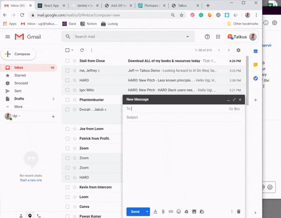This screenshot has height=218, width=281.
Task: Open Chrome menu three dots
Action: (256, 15)
